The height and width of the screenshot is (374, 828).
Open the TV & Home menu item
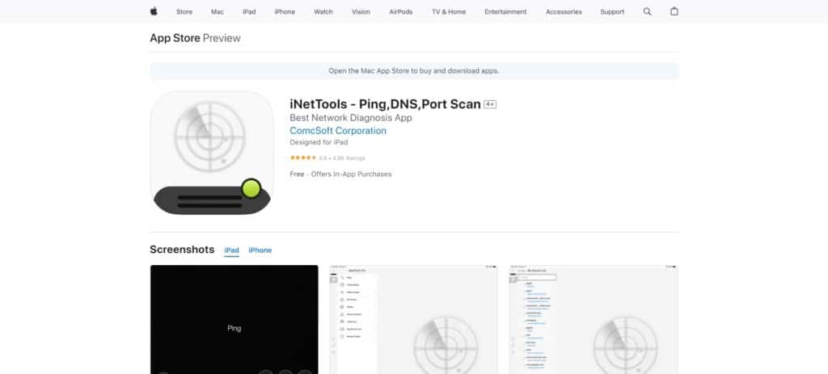coord(449,11)
